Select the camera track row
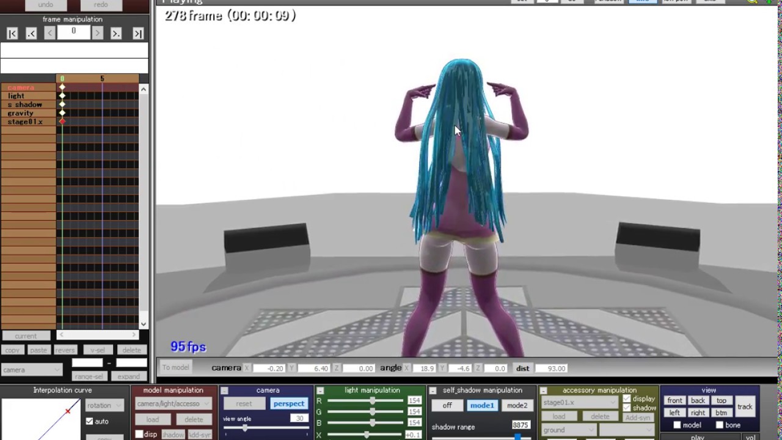 [x=28, y=87]
